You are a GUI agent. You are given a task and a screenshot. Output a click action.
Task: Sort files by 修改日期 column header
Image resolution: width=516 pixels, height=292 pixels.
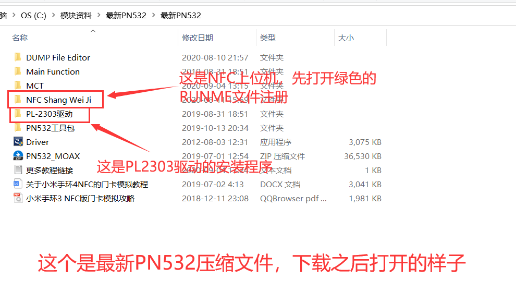click(198, 38)
